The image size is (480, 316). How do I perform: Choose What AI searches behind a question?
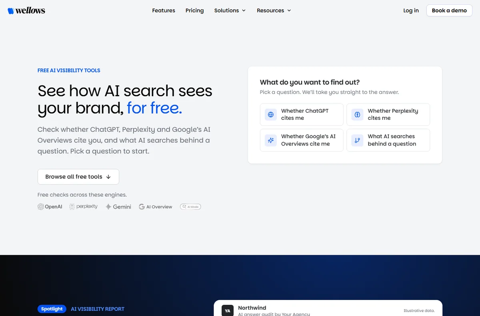pyautogui.click(x=388, y=140)
